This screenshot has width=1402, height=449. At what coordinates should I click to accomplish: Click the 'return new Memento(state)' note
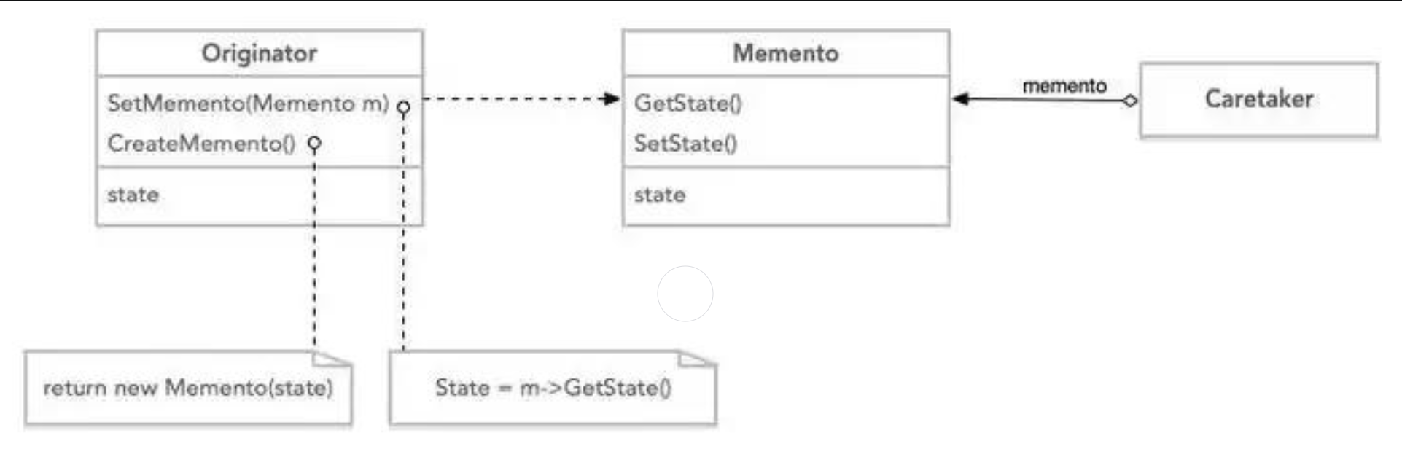point(188,388)
